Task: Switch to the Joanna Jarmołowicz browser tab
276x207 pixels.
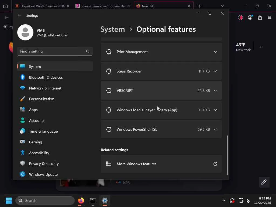Action: click(103, 6)
